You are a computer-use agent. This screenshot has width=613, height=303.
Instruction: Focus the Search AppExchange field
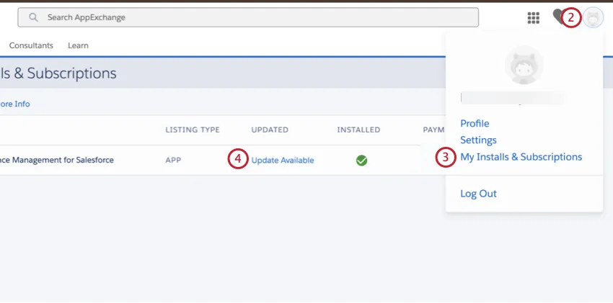click(248, 17)
